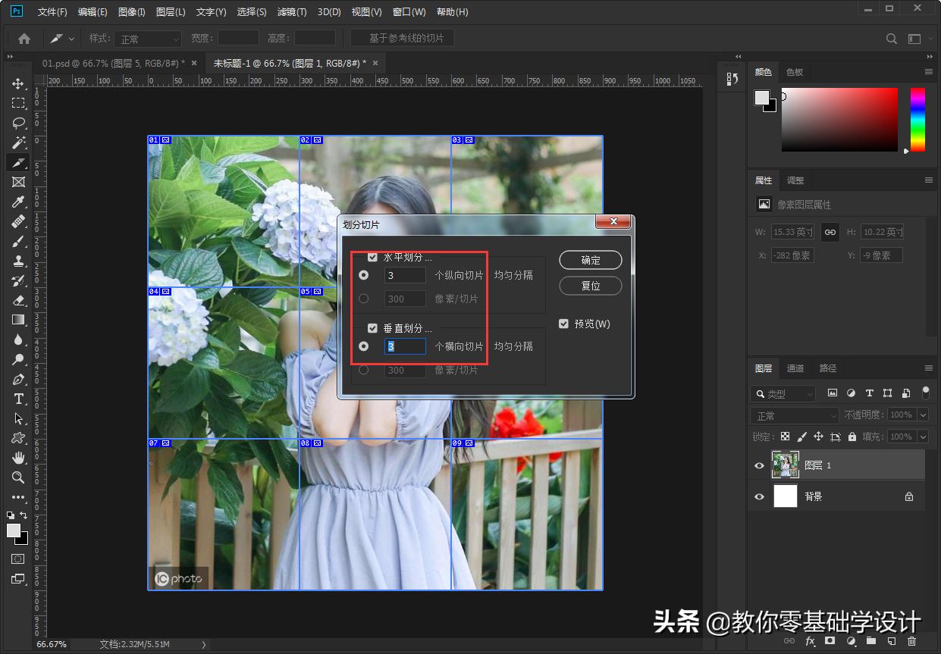Switch to the 通道 tab
The image size is (941, 654).
coord(795,368)
